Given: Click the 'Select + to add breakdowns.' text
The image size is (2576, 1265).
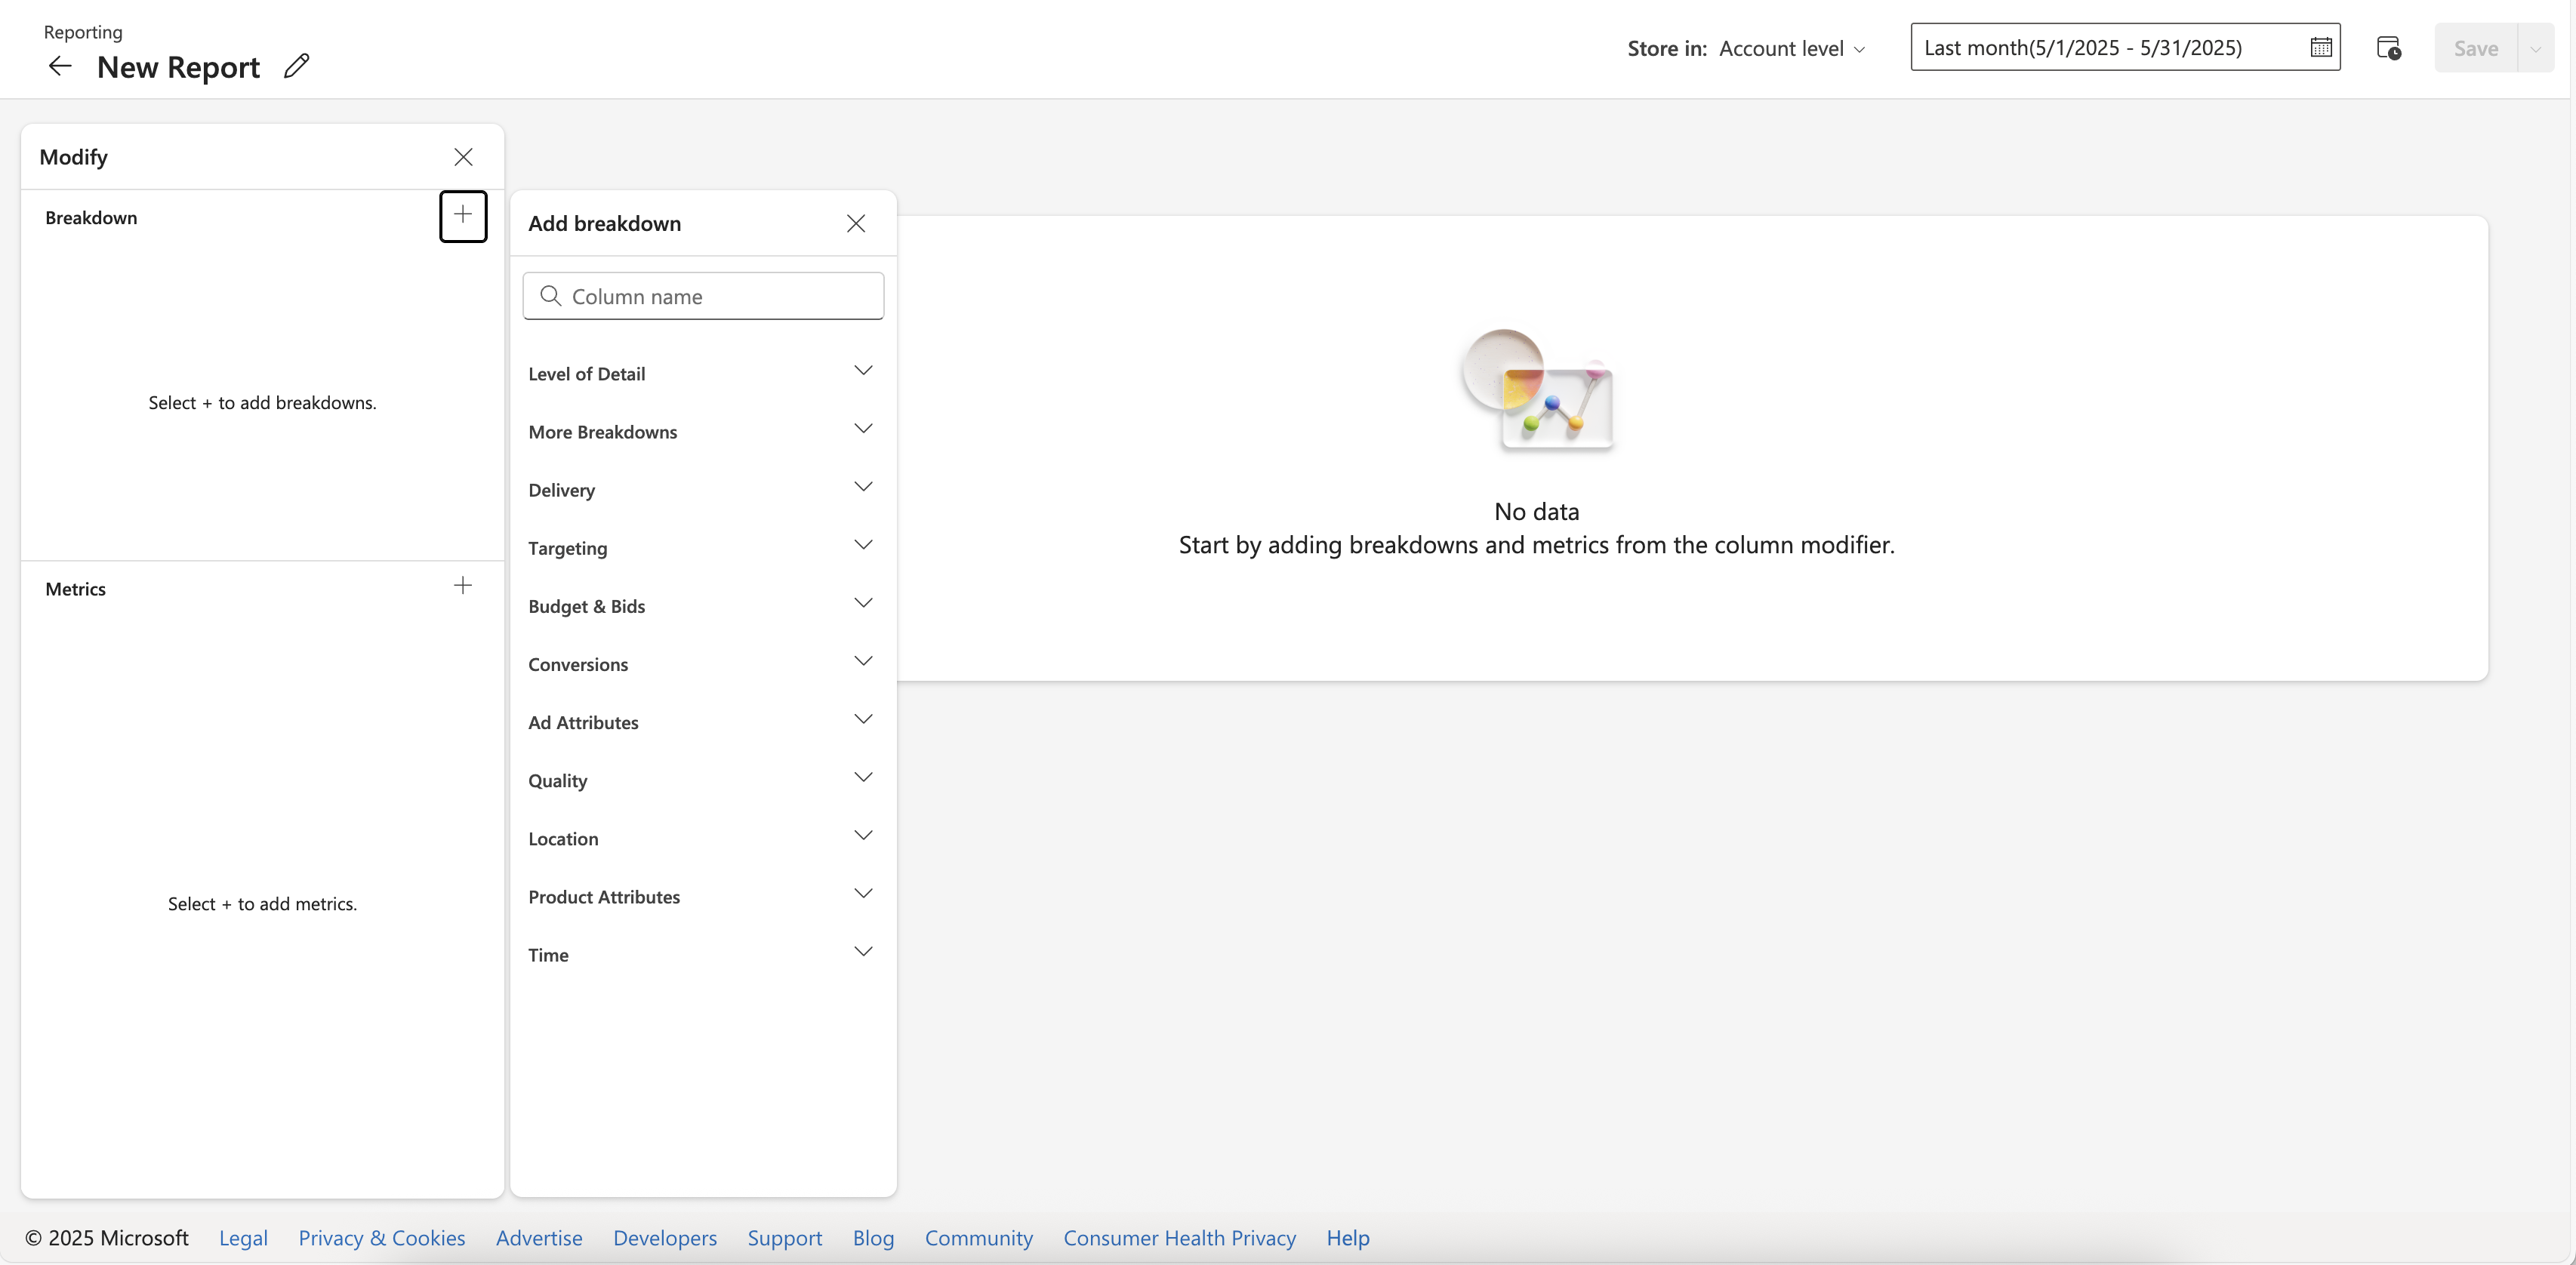Looking at the screenshot, I should (262, 402).
